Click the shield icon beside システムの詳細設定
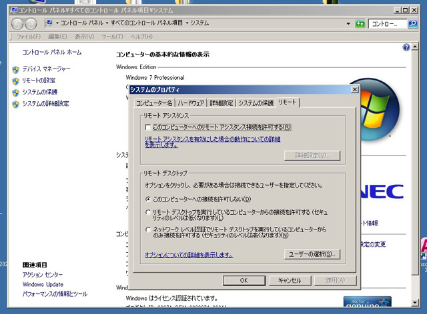This screenshot has height=314, width=427. [x=16, y=104]
